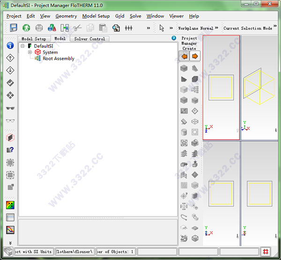Click the scissors Cut icon
Viewport: 281px width, 260px height.
click(x=77, y=28)
